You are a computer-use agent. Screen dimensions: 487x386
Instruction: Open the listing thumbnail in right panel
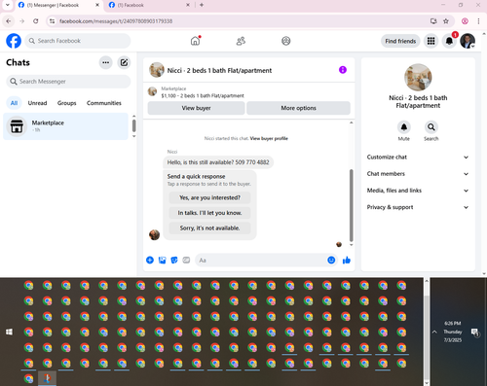click(418, 78)
